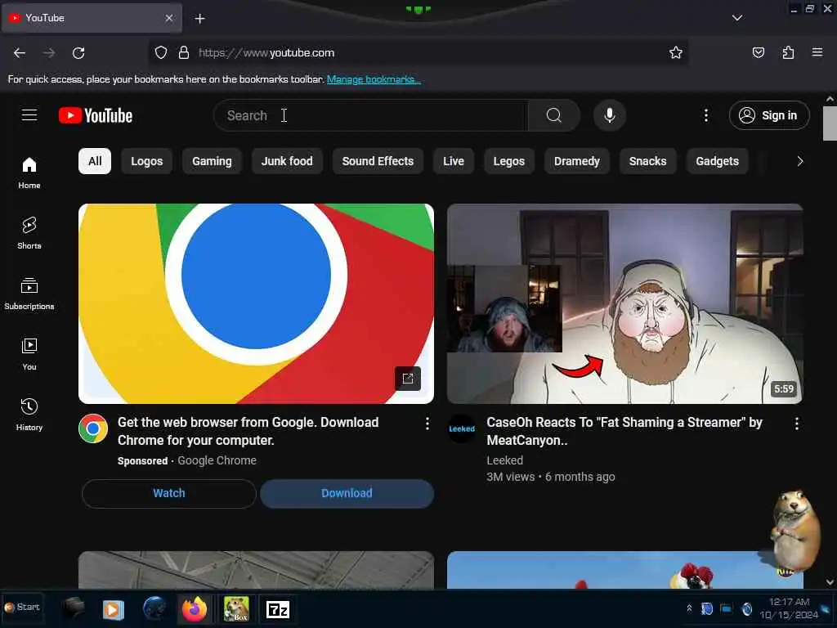This screenshot has width=837, height=628.
Task: Open 7-Zip from the taskbar
Action: point(278,608)
